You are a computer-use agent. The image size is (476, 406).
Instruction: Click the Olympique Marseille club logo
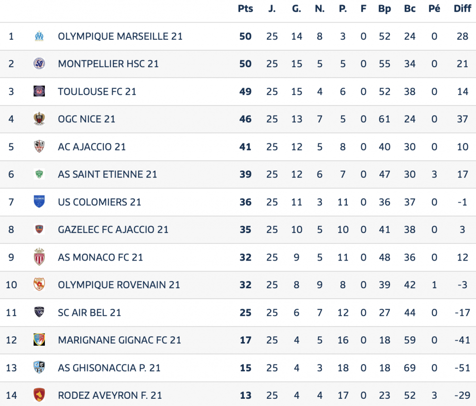(x=39, y=36)
